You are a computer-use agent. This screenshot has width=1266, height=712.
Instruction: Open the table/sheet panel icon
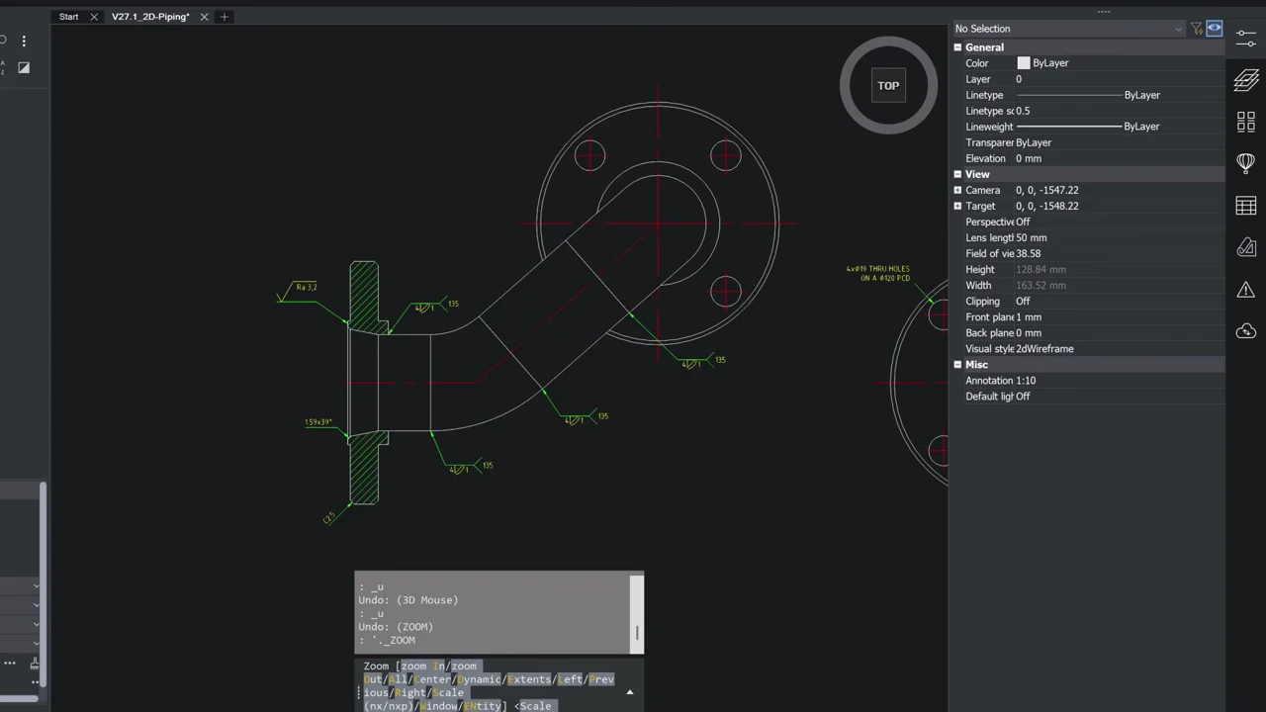(x=1245, y=206)
